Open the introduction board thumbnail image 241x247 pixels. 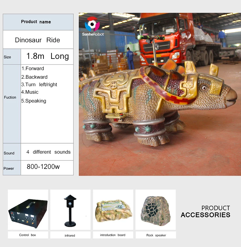tap(113, 210)
